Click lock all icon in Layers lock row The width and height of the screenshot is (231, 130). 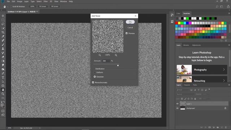point(195,99)
